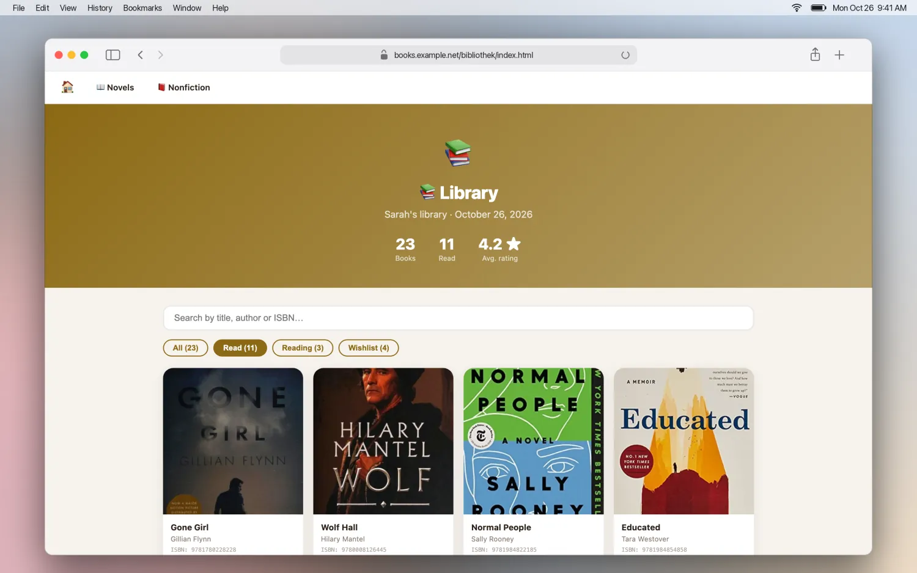Open the share icon in the toolbar
Image resolution: width=917 pixels, height=573 pixels.
815,54
